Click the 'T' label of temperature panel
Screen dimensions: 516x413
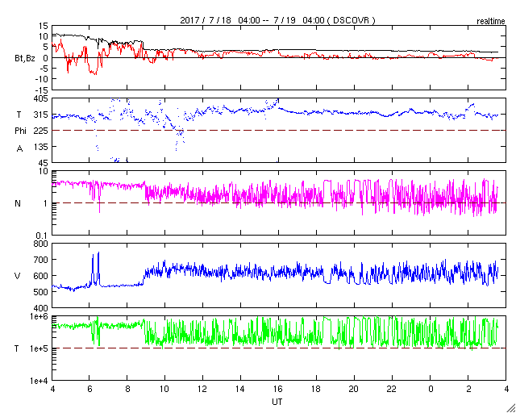(17, 348)
